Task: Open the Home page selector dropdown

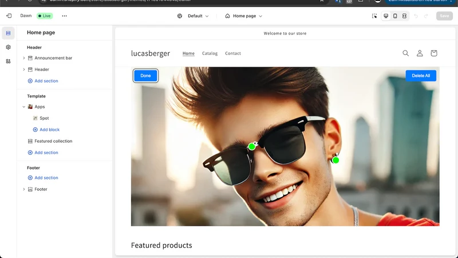Action: pos(244,16)
